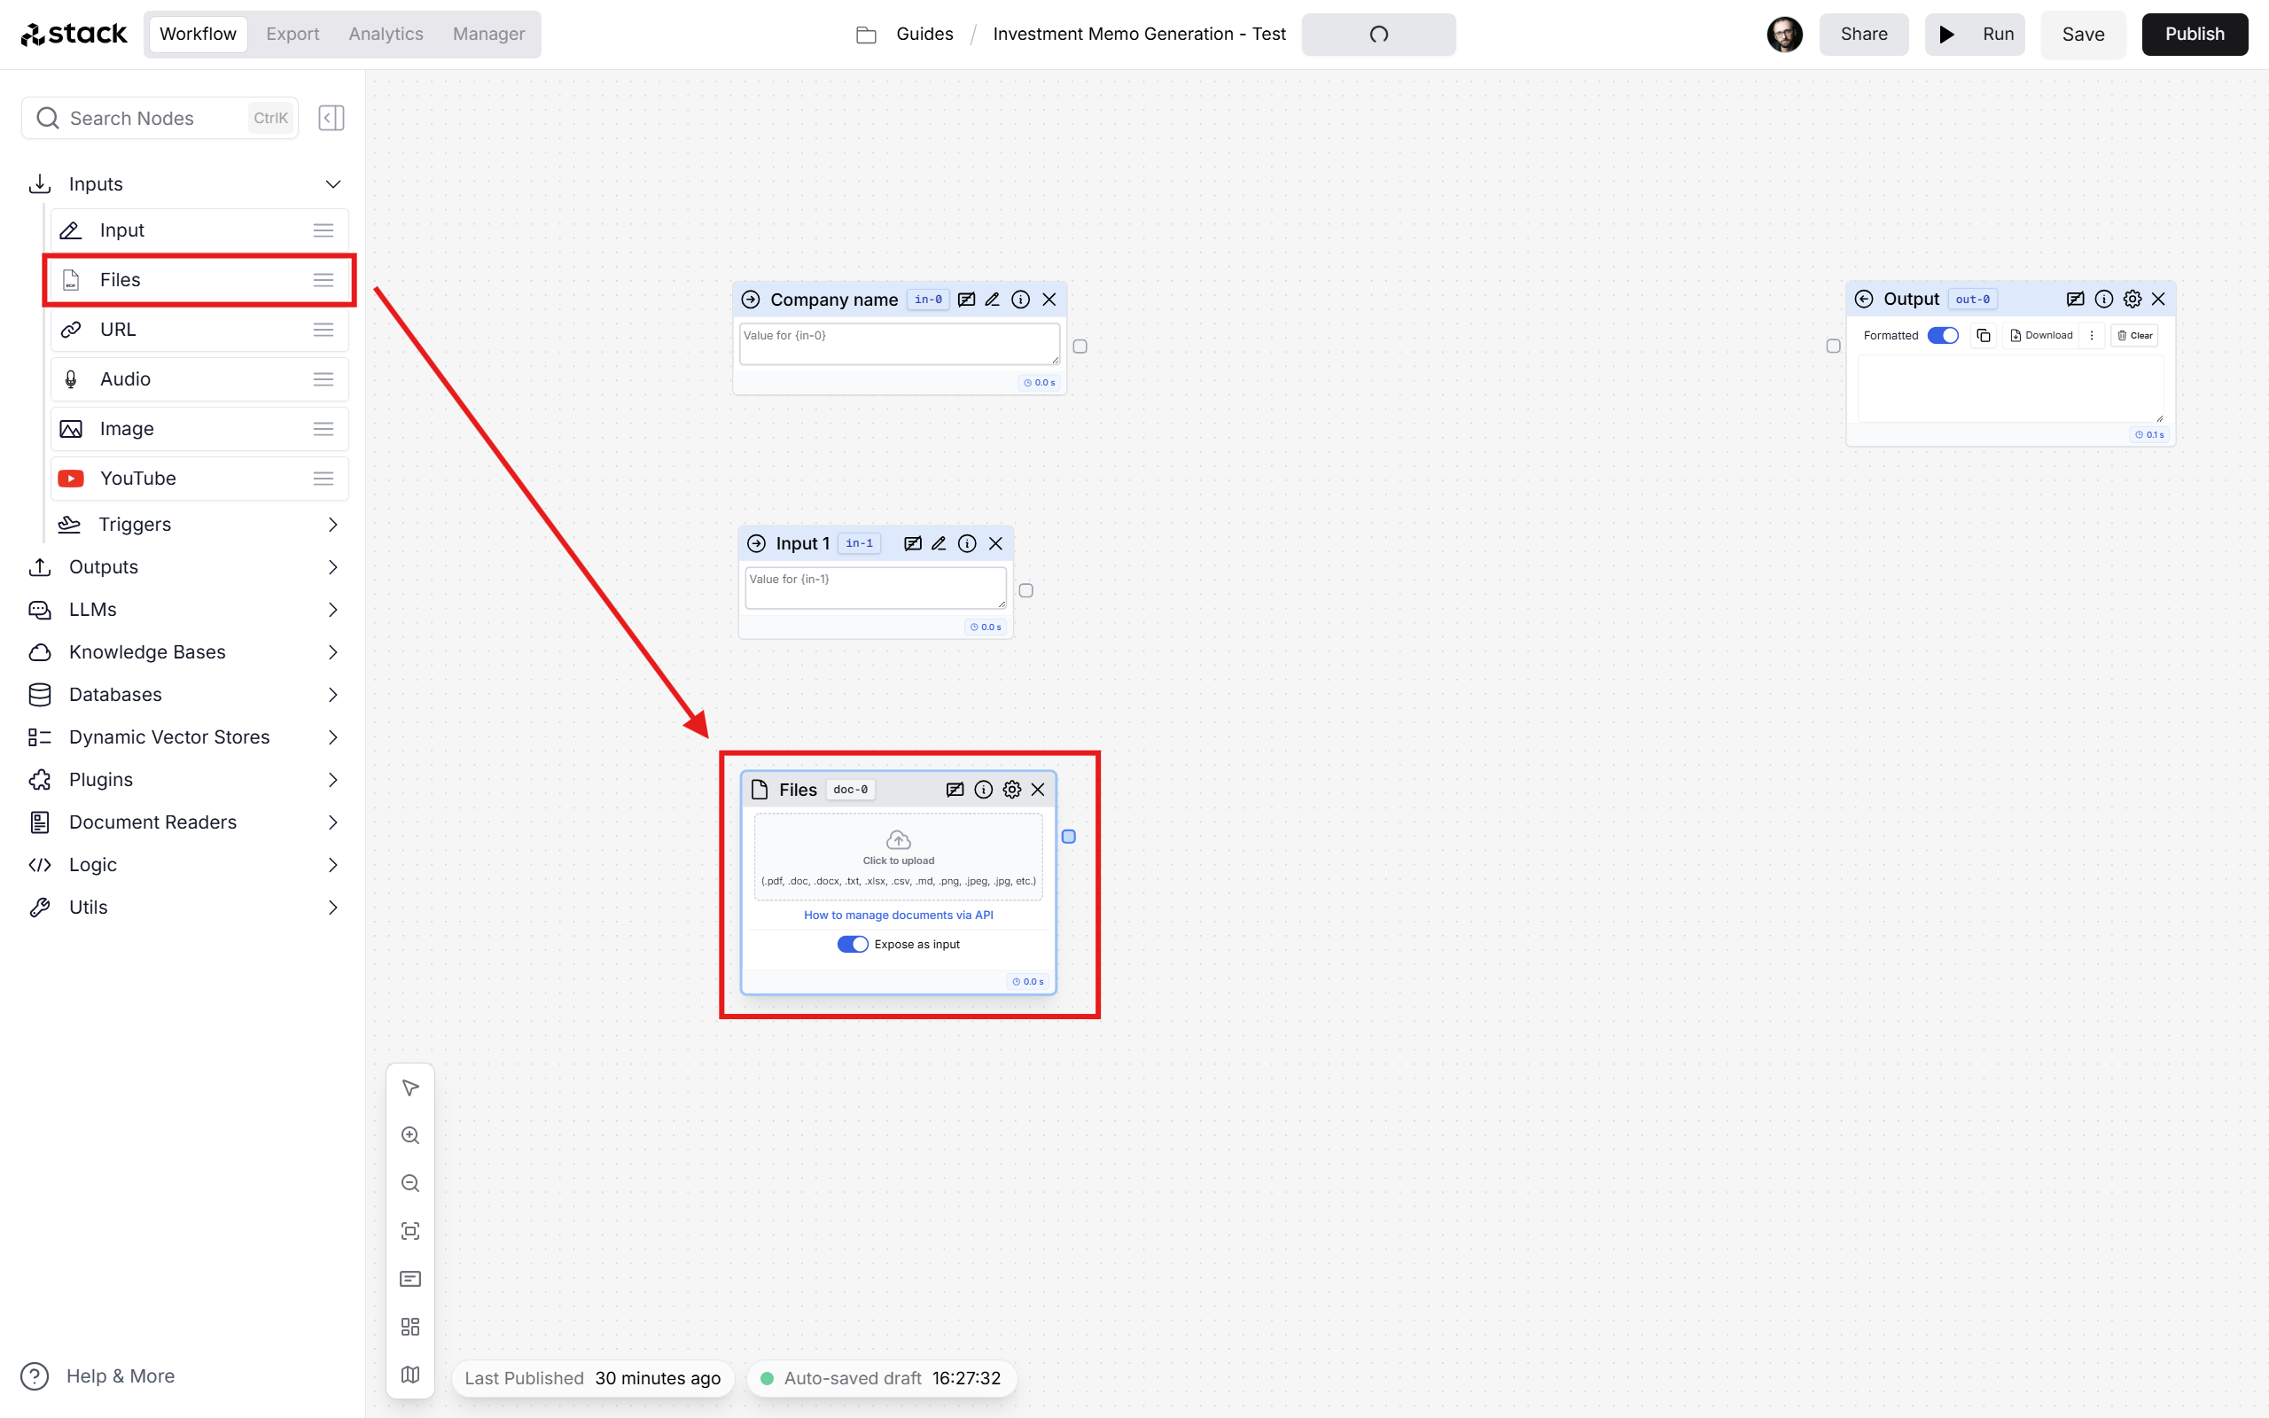This screenshot has height=1418, width=2269.
Task: Click the edit pencil icon on Company name node
Action: click(994, 299)
